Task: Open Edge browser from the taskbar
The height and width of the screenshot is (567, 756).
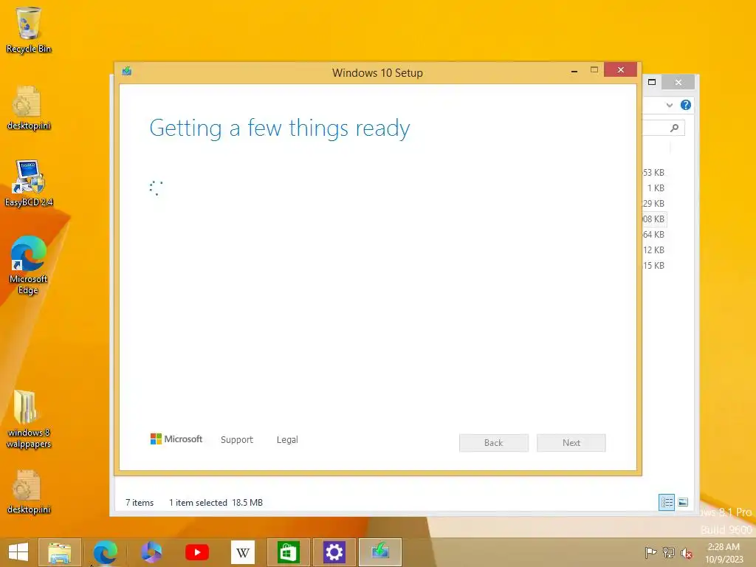Action: [105, 552]
